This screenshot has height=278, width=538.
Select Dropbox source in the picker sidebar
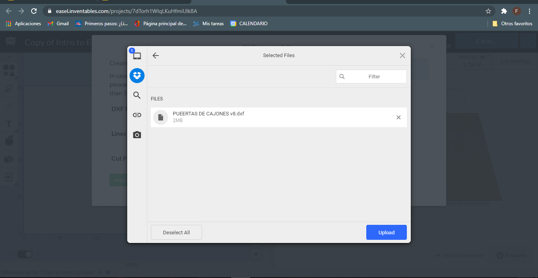[137, 75]
